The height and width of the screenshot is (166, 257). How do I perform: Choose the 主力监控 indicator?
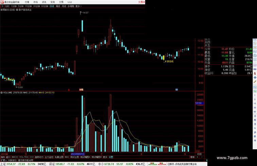tap(49, 157)
